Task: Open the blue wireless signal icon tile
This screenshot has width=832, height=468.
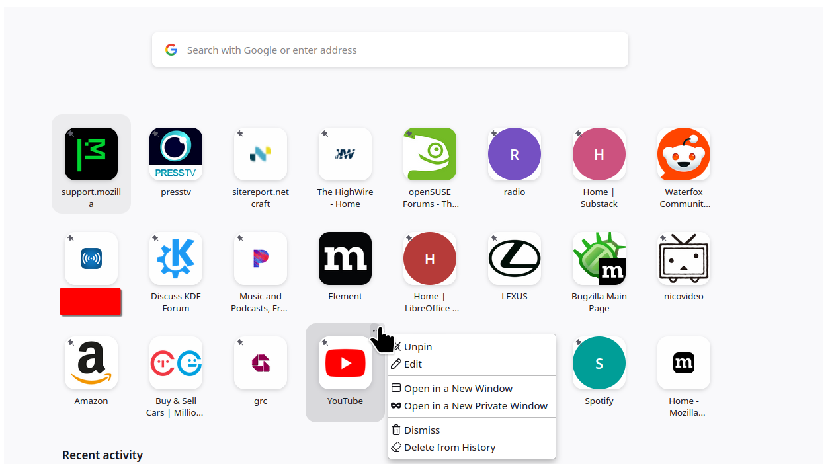Action: point(91,258)
